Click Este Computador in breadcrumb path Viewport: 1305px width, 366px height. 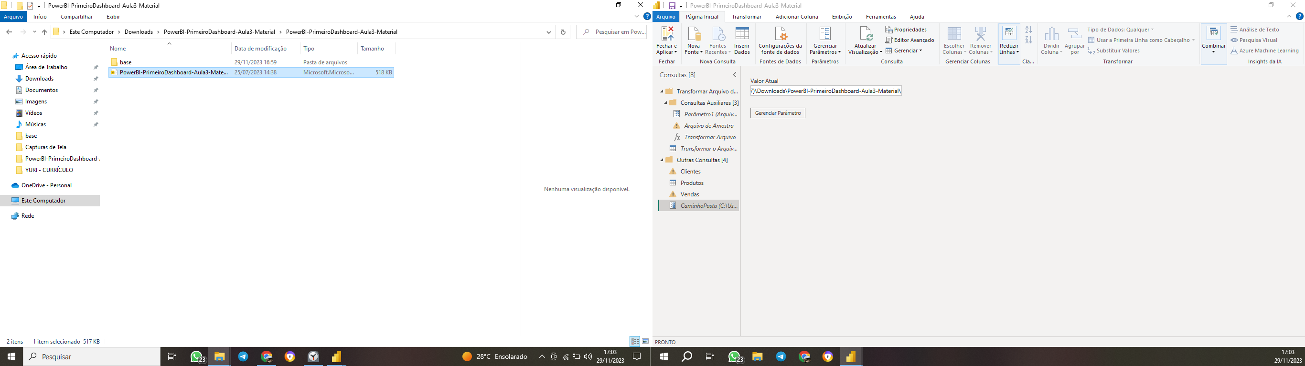(x=92, y=32)
